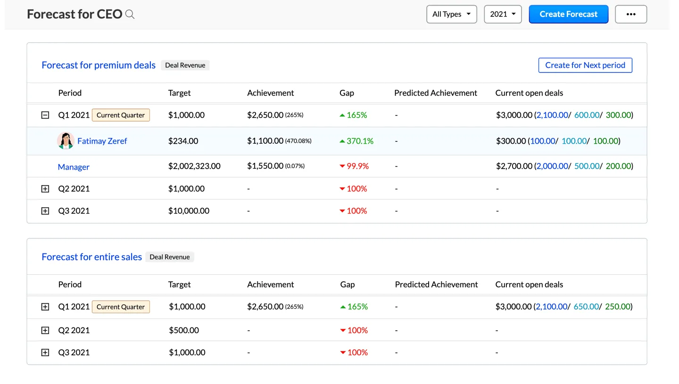
Task: Click the Manager link
Action: (74, 167)
